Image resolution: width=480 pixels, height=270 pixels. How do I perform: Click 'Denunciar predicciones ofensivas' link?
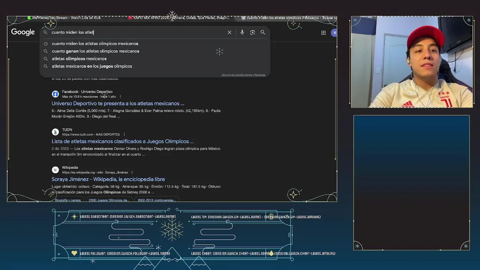coord(243,75)
